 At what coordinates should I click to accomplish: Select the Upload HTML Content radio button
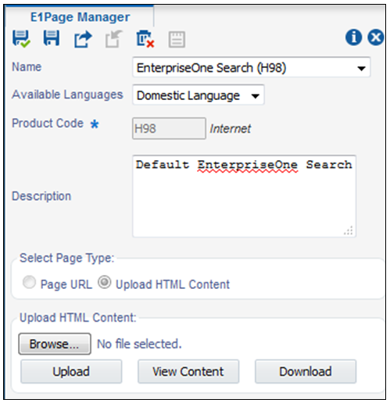[x=105, y=282]
